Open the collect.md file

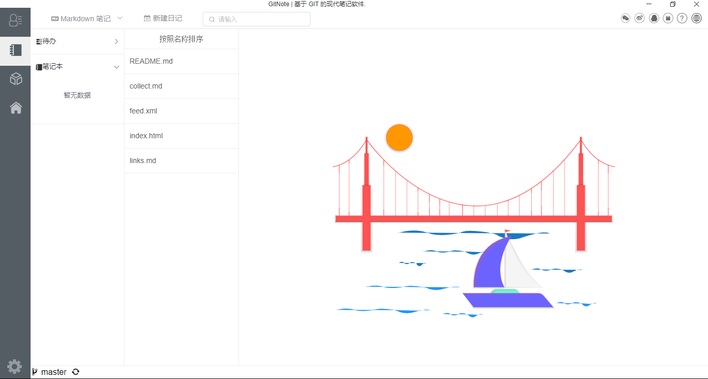point(181,86)
